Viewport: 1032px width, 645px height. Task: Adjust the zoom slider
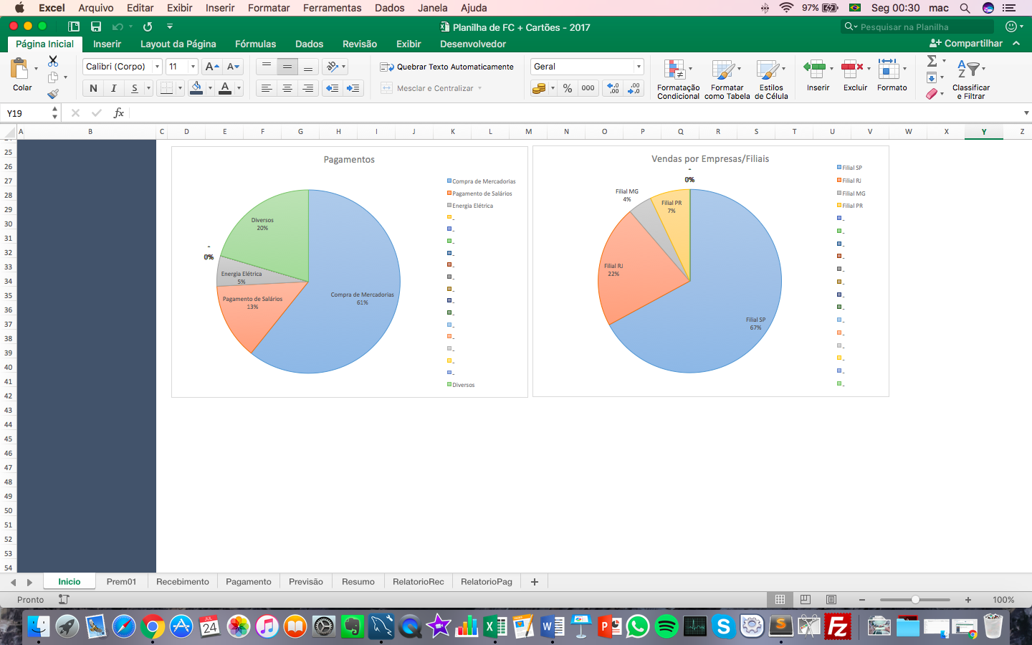(915, 600)
